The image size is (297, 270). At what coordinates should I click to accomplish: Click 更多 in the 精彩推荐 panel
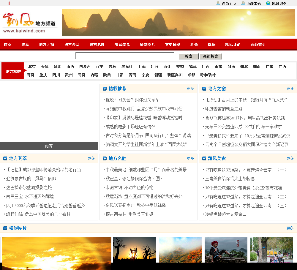point(190,89)
